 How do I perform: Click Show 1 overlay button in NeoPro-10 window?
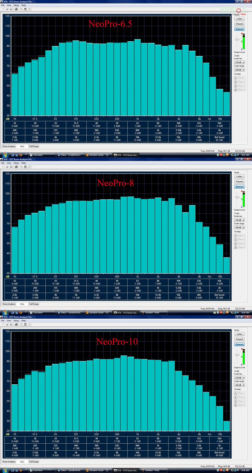pos(241,393)
